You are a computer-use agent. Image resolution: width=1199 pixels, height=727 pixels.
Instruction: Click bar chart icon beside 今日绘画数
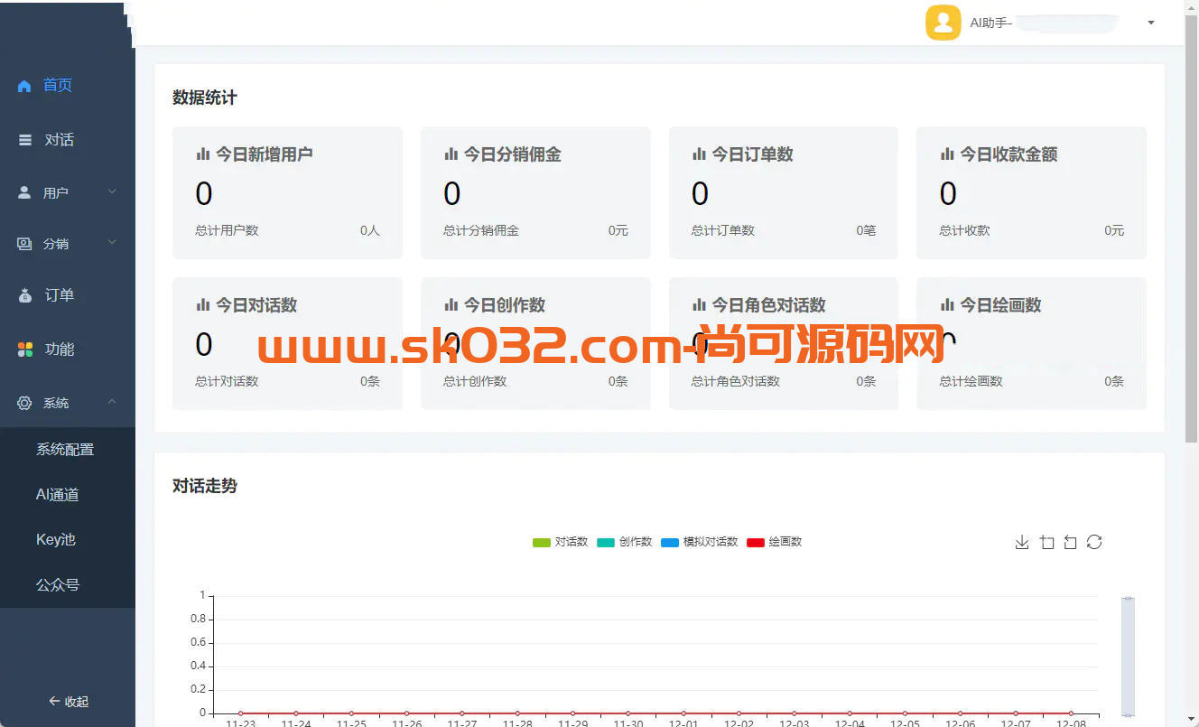pos(946,305)
